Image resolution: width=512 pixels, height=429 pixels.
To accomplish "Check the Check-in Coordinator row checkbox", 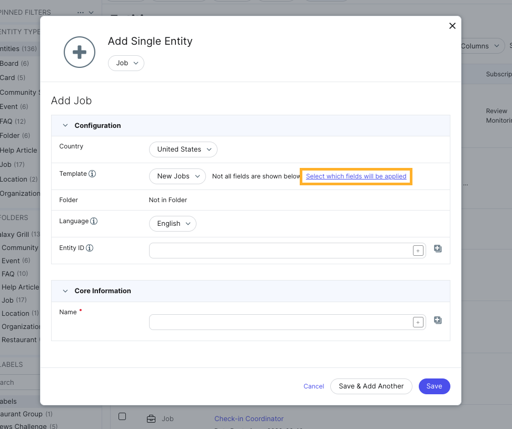I will 122,416.
